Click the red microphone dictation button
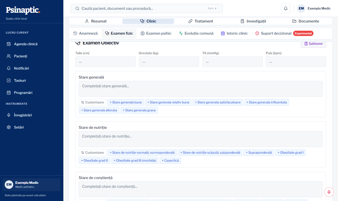This screenshot has width=338, height=201. point(329,192)
